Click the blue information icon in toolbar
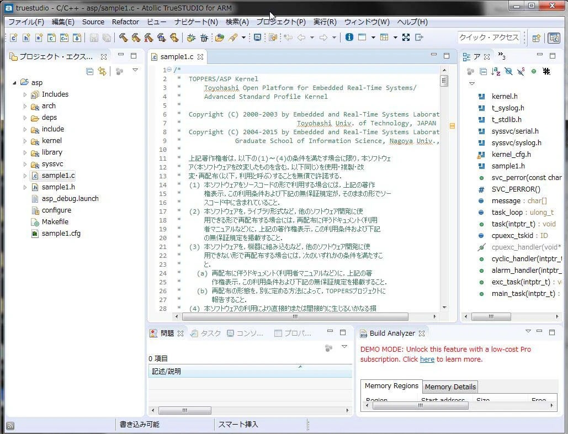This screenshot has height=434, width=568. click(349, 37)
